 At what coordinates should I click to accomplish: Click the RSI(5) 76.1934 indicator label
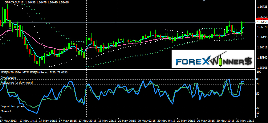[x=11, y=72]
